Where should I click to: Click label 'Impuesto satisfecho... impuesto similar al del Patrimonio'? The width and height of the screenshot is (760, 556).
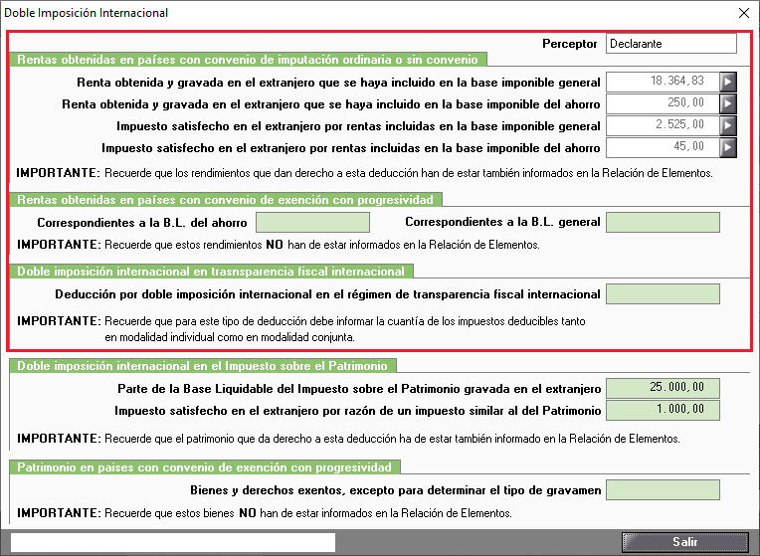tap(358, 411)
